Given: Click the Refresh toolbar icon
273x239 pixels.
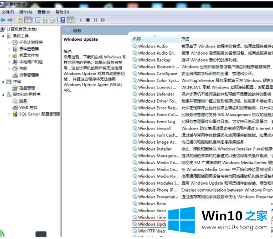Looking at the screenshot, I should [x=46, y=20].
